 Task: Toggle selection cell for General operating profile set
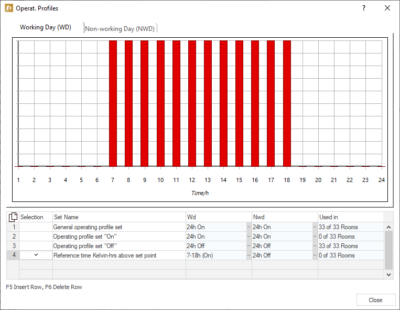[36, 227]
